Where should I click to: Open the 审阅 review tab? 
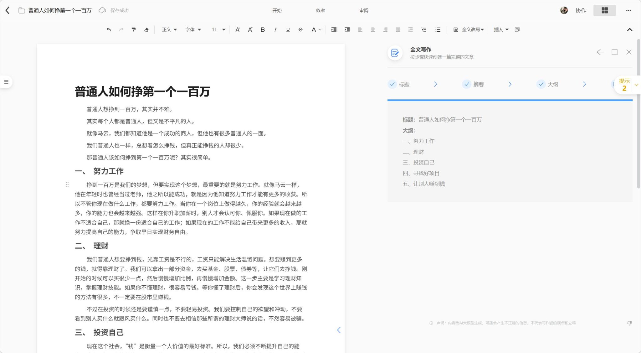[364, 10]
